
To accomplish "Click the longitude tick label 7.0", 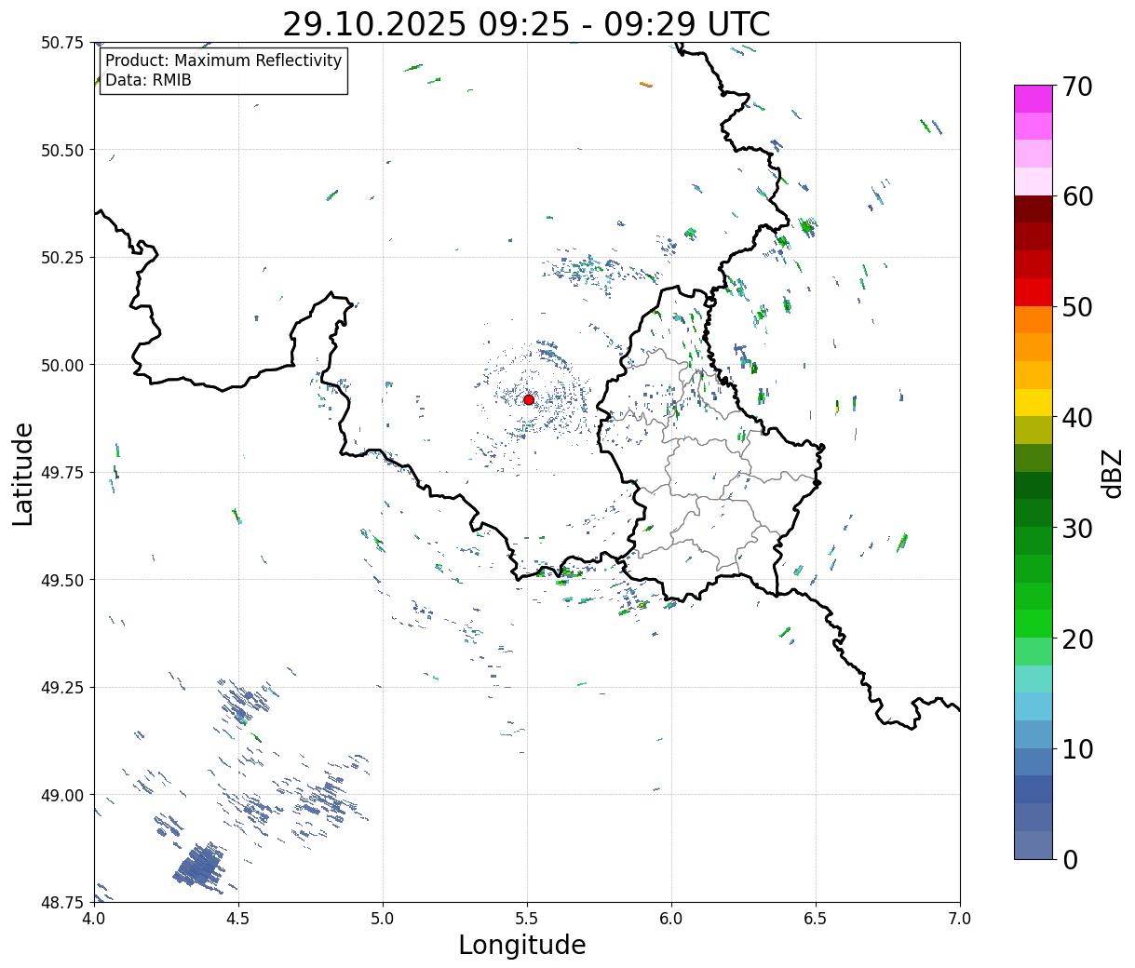I will coord(960,919).
